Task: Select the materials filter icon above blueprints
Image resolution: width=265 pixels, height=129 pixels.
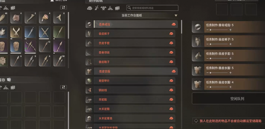Action: click(90, 8)
